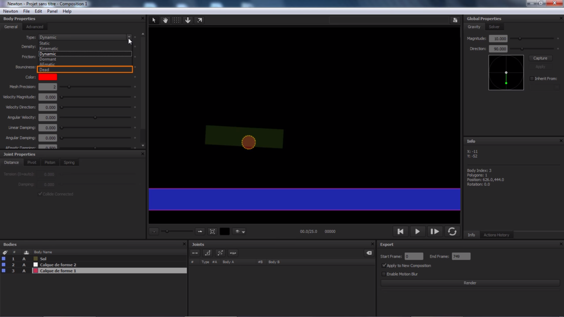Screen dimensions: 564x317
Task: Click the Capture gravity button
Action: [x=540, y=58]
